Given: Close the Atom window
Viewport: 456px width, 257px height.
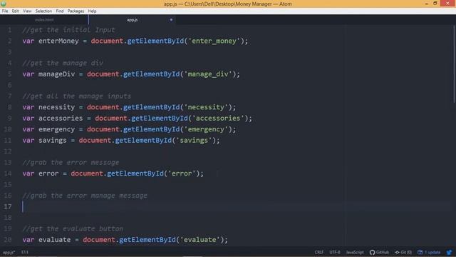Looking at the screenshot, I should click(447, 4).
